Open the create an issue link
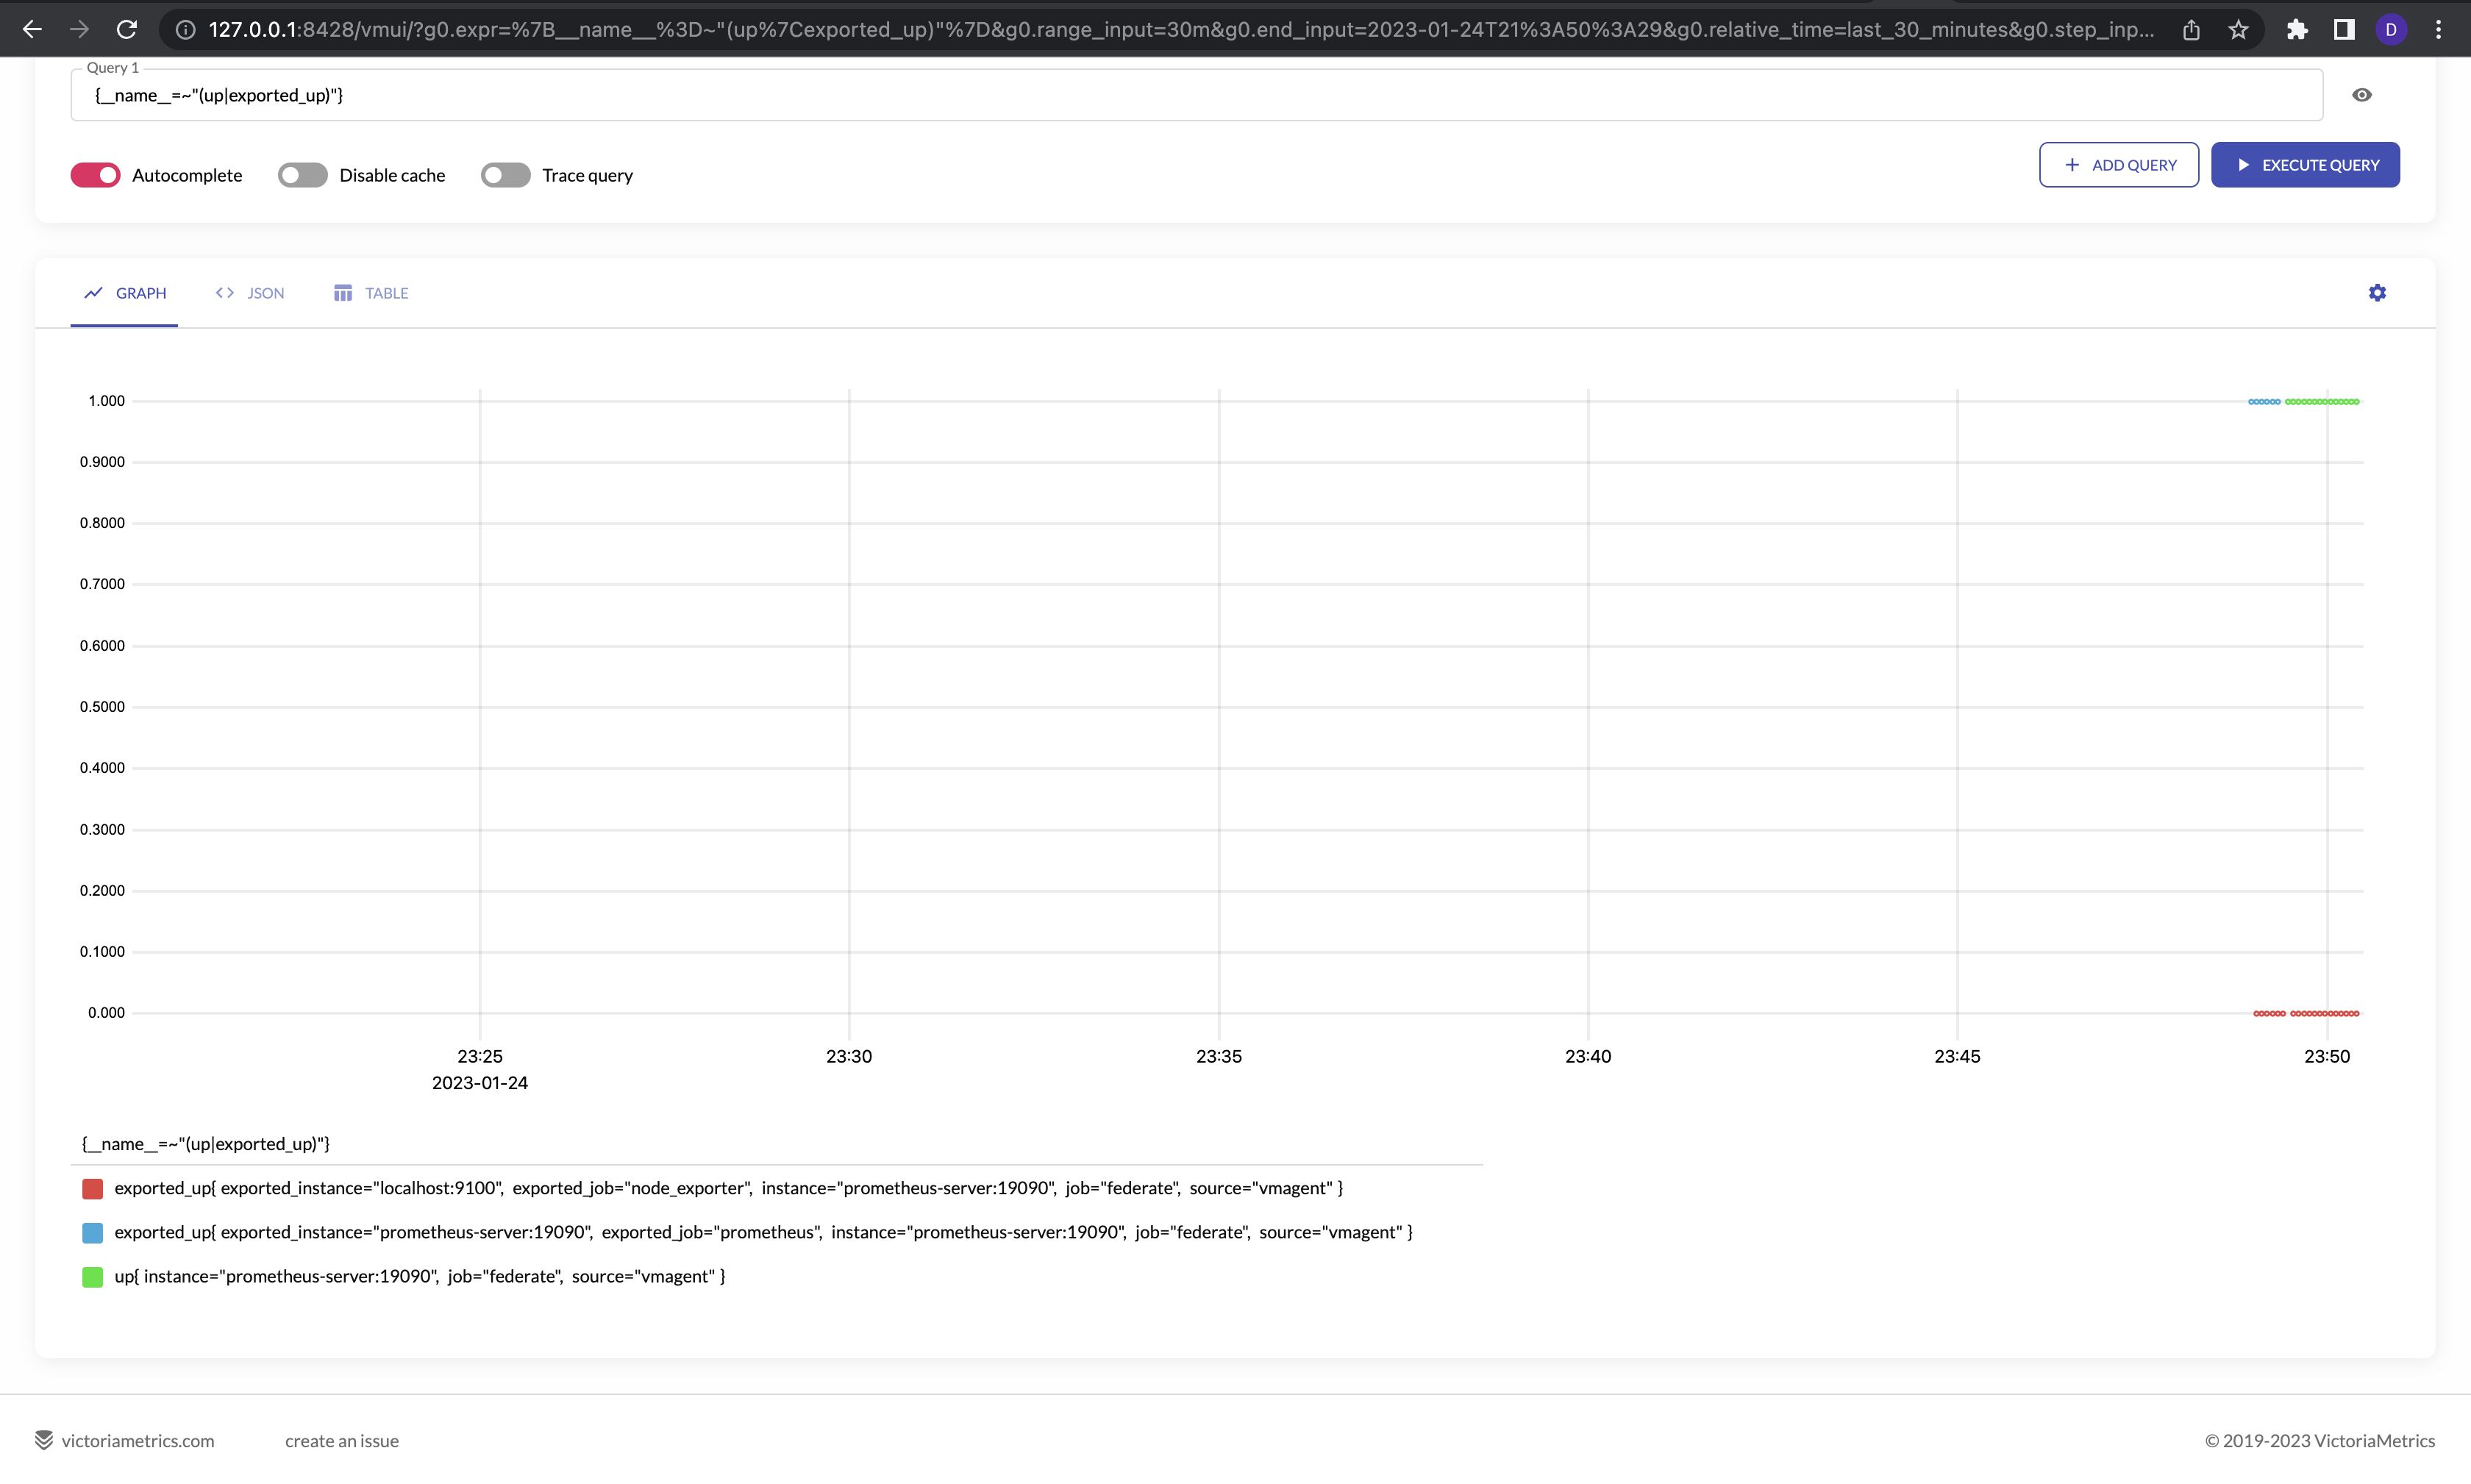The width and height of the screenshot is (2471, 1484). coord(341,1440)
